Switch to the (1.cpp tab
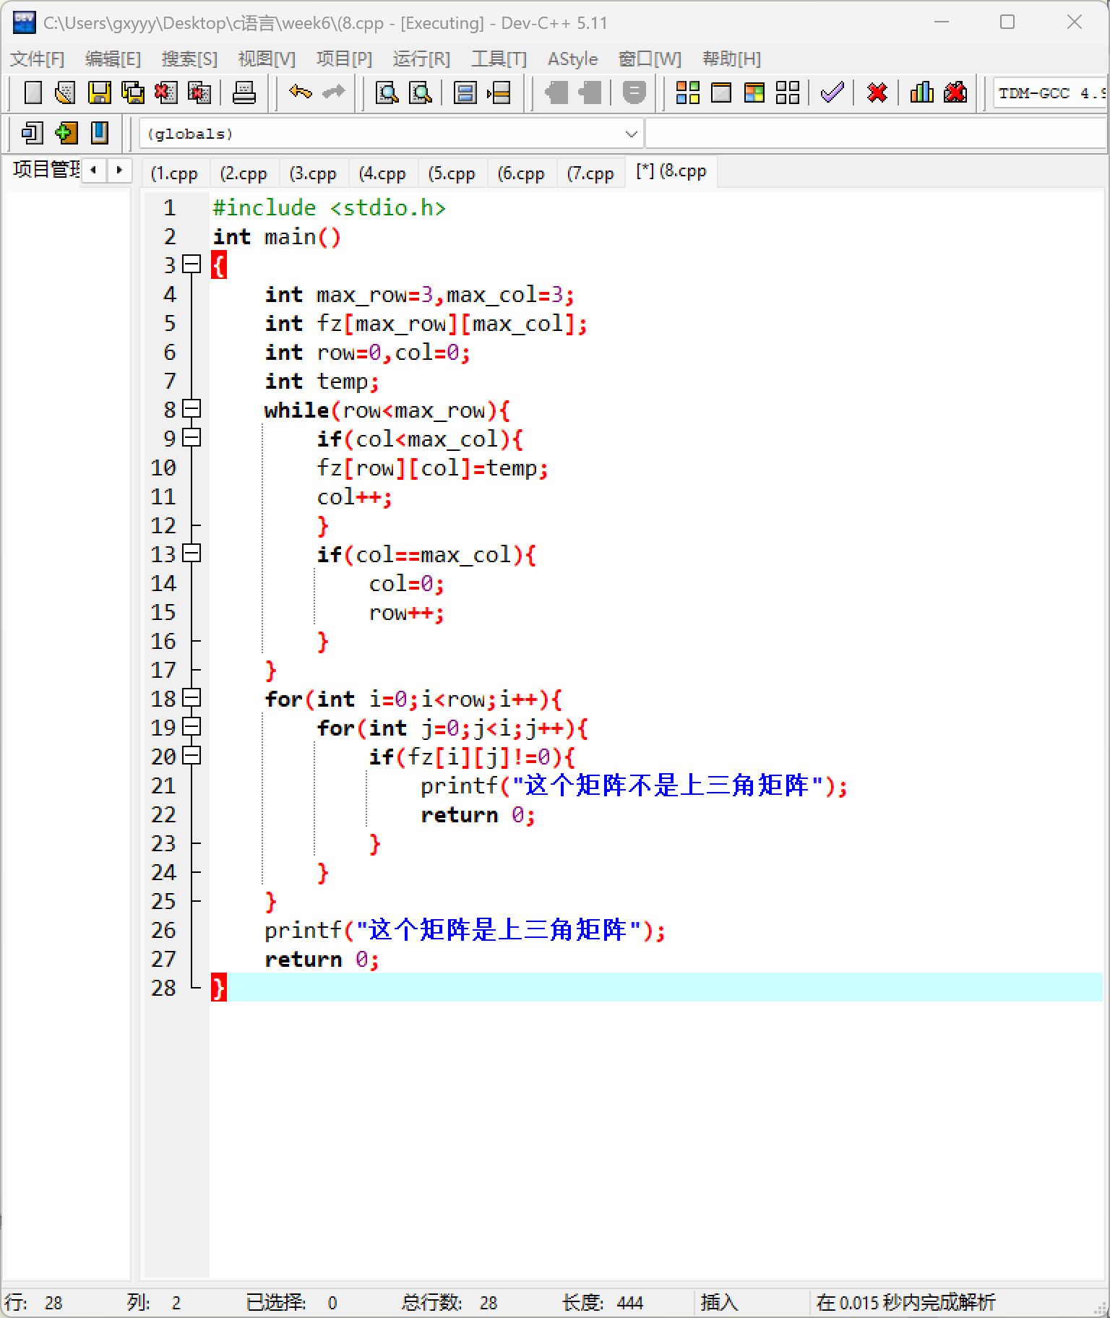 coord(174,173)
